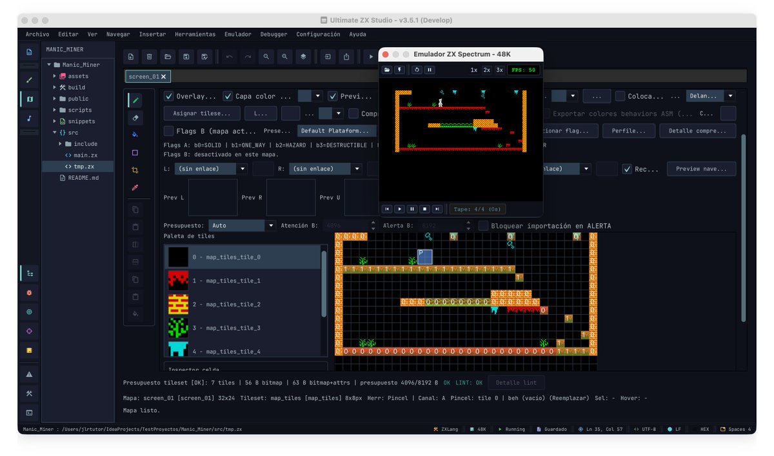Click the undo arrow in the toolbar
Screen dimensions: 774x456
229,57
